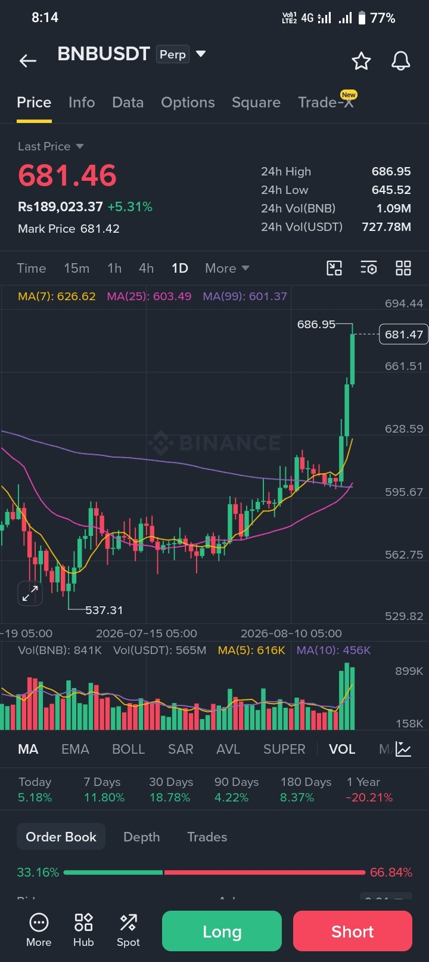This screenshot has width=429, height=962.
Task: Tap the battery status icon
Action: (362, 18)
